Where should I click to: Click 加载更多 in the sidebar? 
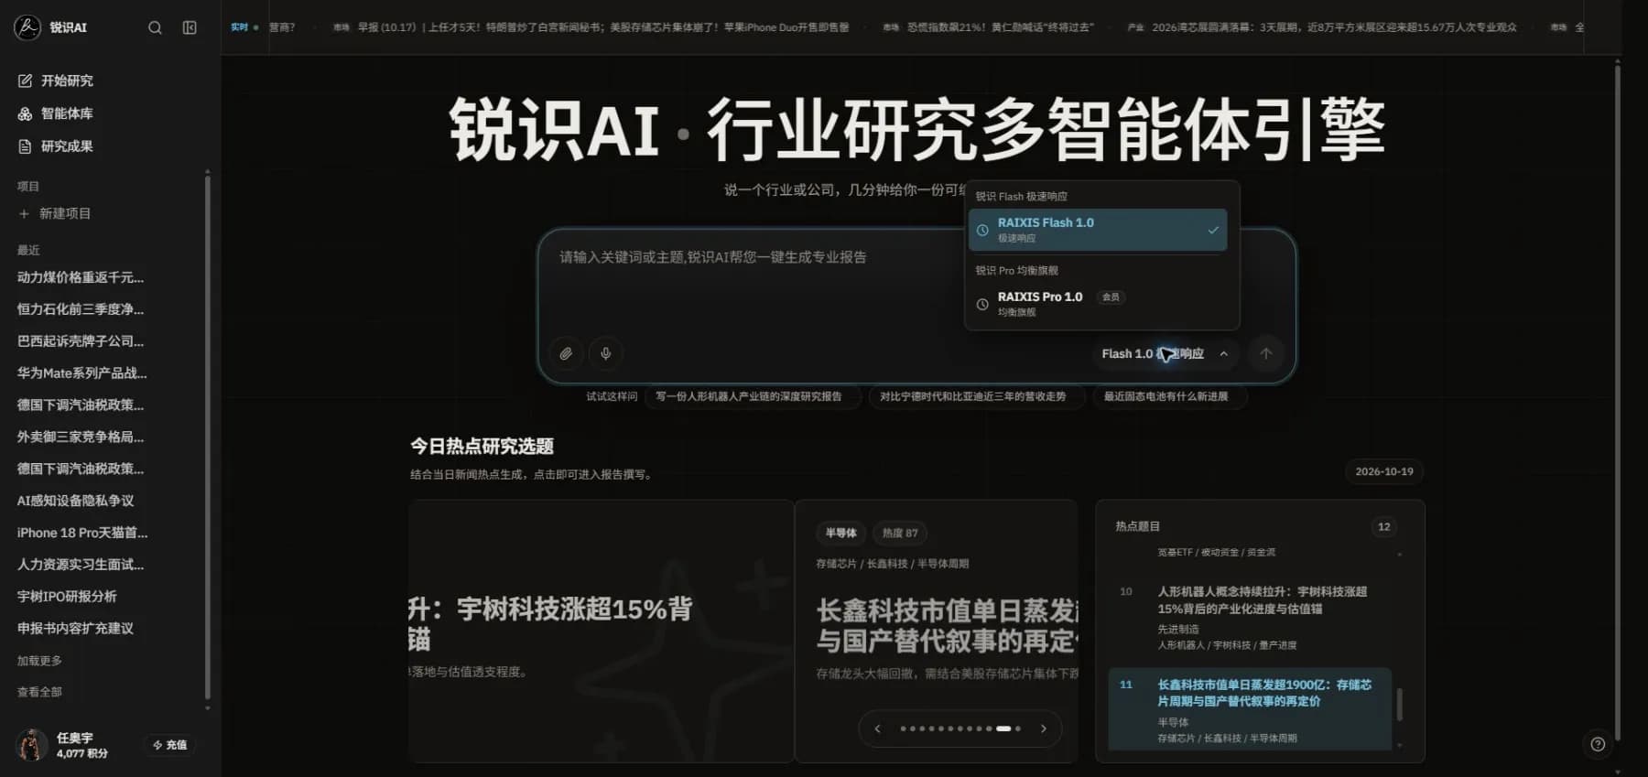(x=39, y=661)
